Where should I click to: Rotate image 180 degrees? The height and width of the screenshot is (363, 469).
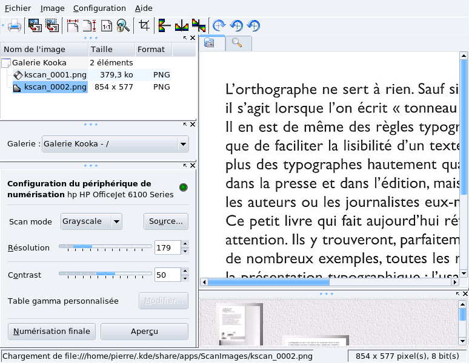pos(254,25)
